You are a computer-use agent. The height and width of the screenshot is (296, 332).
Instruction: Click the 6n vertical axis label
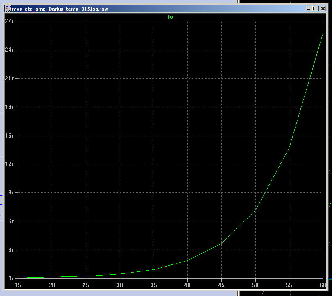11,221
